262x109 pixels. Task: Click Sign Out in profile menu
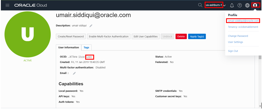pyautogui.click(x=233, y=51)
